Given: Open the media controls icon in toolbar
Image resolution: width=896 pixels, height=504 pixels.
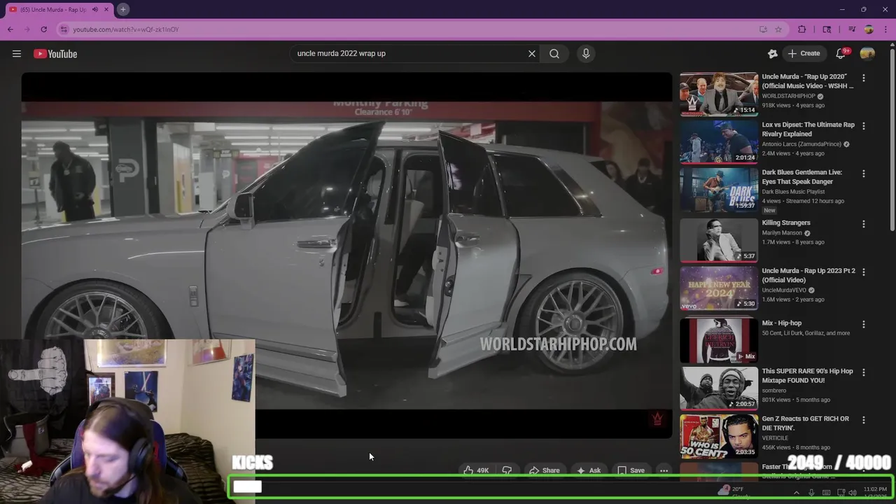Looking at the screenshot, I should pos(852,29).
